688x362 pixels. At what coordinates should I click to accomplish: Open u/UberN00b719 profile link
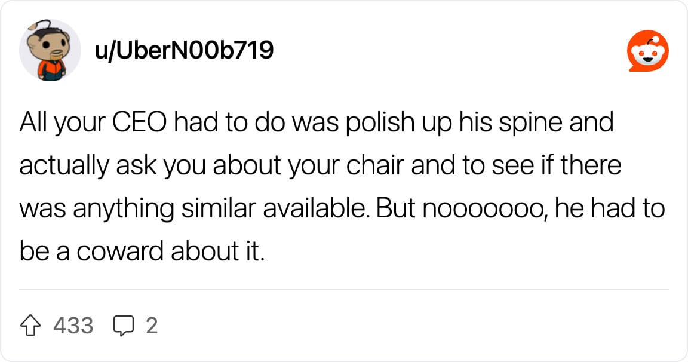184,50
